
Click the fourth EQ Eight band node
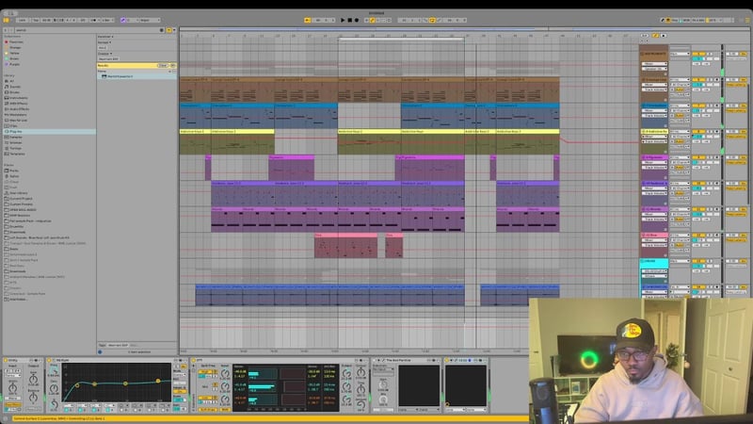[x=158, y=381]
